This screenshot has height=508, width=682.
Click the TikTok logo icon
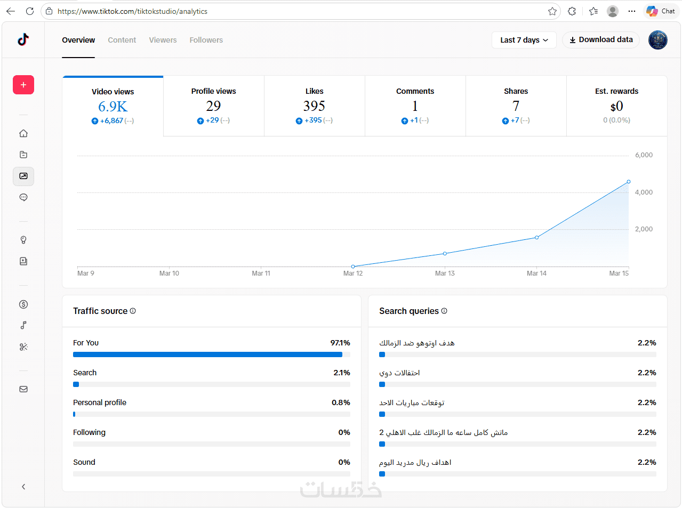click(x=23, y=39)
